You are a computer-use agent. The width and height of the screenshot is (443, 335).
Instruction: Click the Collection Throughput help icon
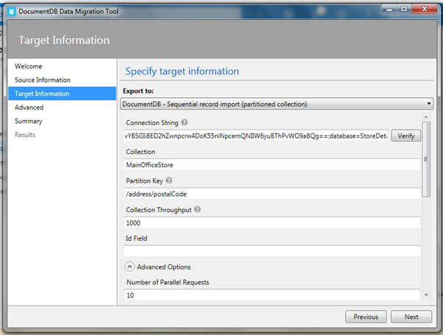197,210
